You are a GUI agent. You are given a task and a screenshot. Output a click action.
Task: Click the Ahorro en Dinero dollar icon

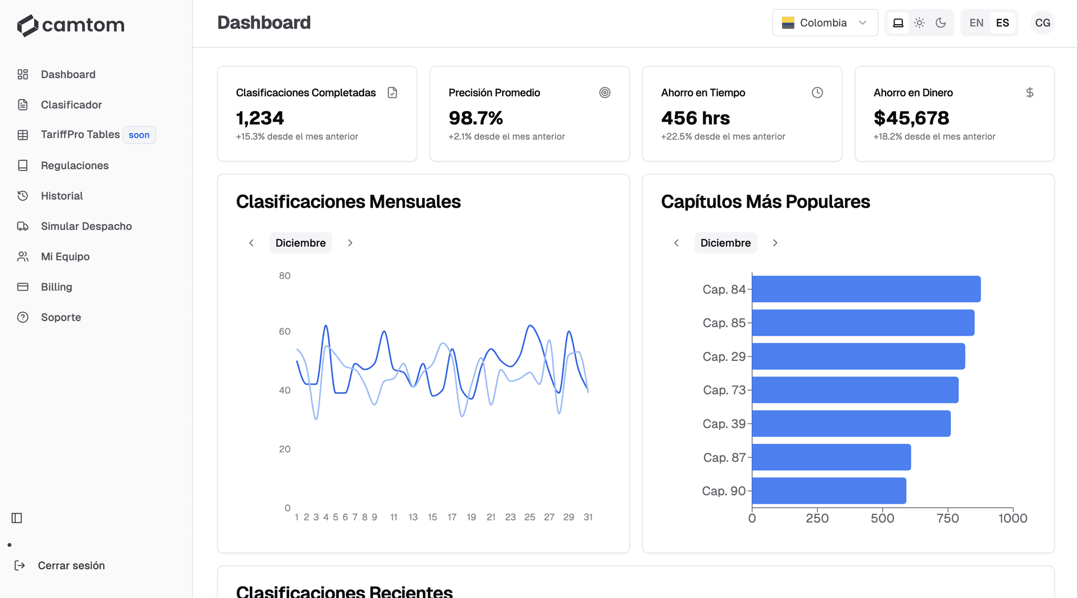tap(1030, 93)
